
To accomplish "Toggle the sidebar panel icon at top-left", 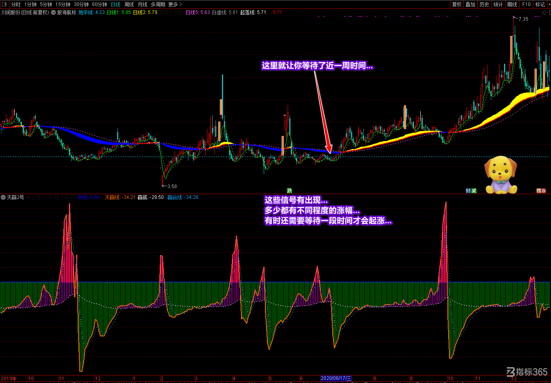I will pos(4,4).
